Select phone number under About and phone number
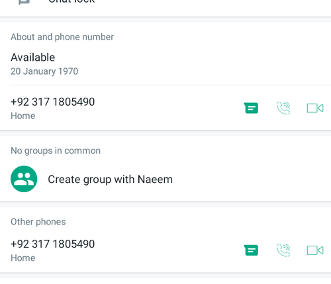The image size is (331, 284). 52,102
